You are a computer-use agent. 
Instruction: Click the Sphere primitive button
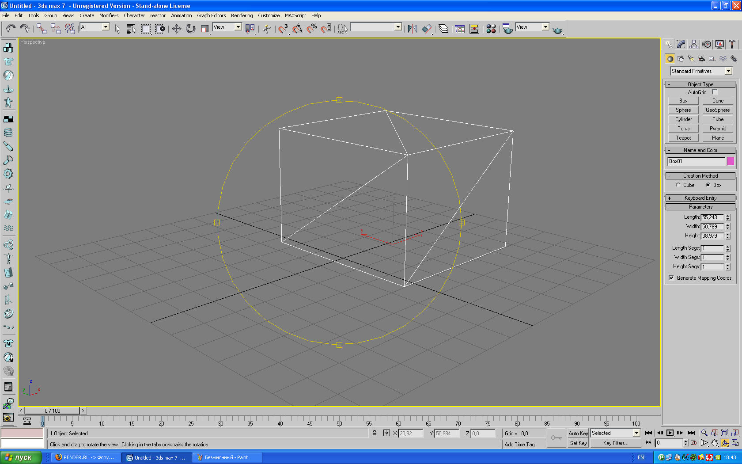click(683, 110)
